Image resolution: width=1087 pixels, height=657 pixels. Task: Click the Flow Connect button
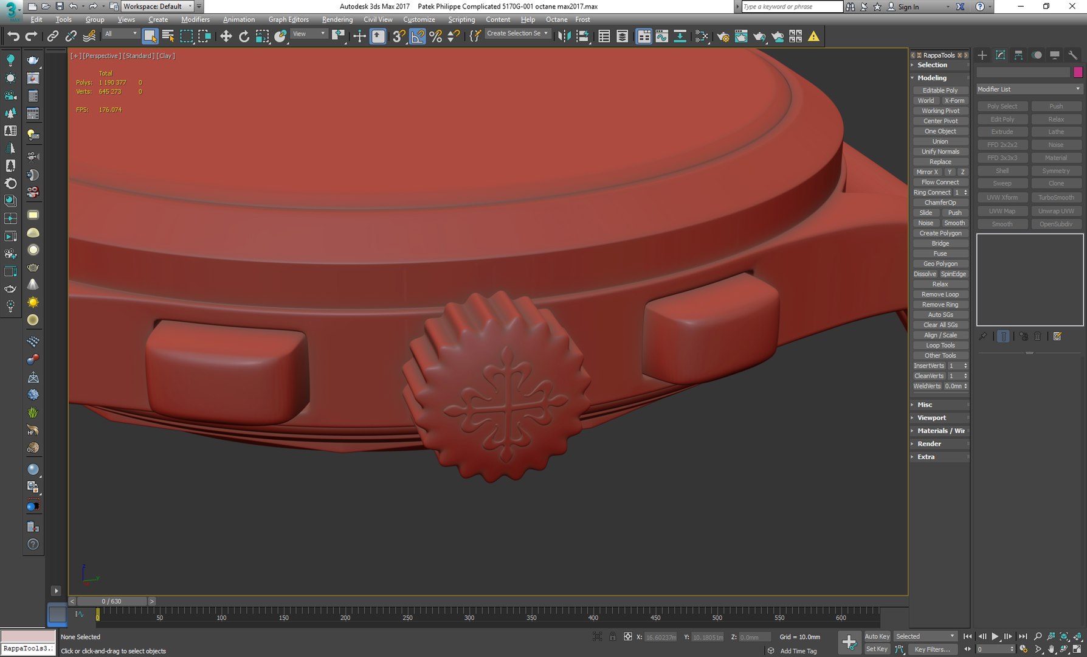pos(940,182)
